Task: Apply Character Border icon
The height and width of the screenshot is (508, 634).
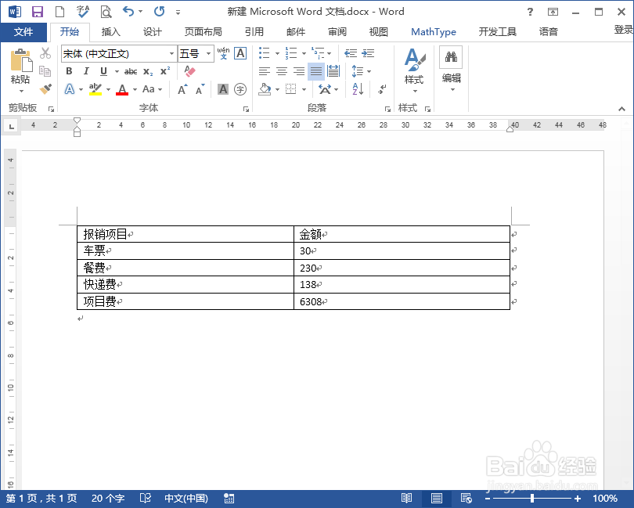Action: (x=240, y=53)
